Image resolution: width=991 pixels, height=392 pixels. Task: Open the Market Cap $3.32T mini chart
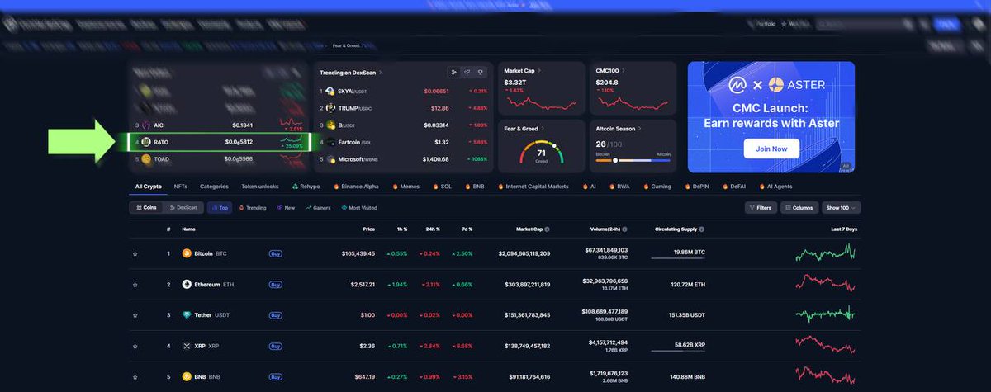click(540, 102)
